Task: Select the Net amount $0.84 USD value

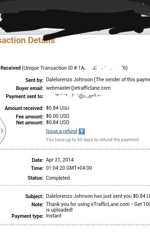Action: pos(58,122)
